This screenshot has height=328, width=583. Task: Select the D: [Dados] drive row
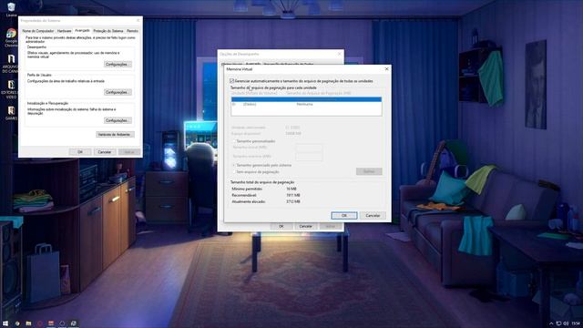coord(306,105)
